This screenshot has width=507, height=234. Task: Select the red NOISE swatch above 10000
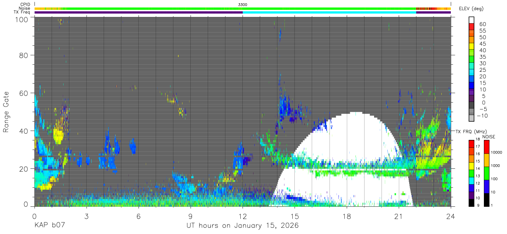pyautogui.click(x=486, y=146)
